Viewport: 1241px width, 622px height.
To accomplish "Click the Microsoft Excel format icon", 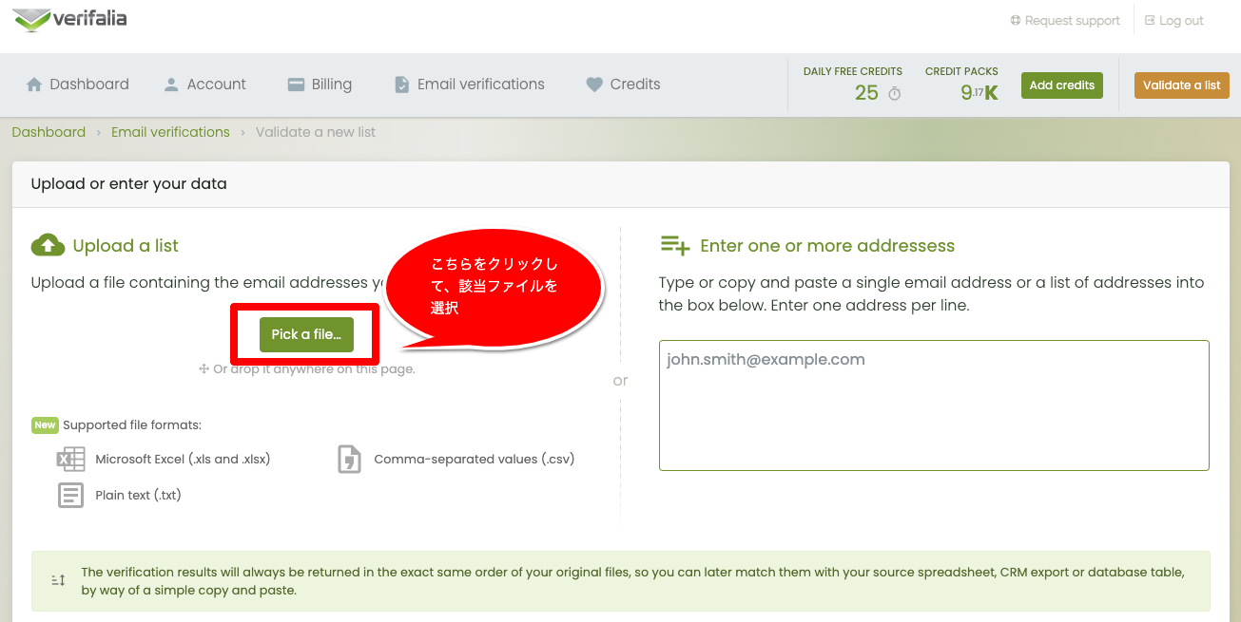I will [x=70, y=460].
